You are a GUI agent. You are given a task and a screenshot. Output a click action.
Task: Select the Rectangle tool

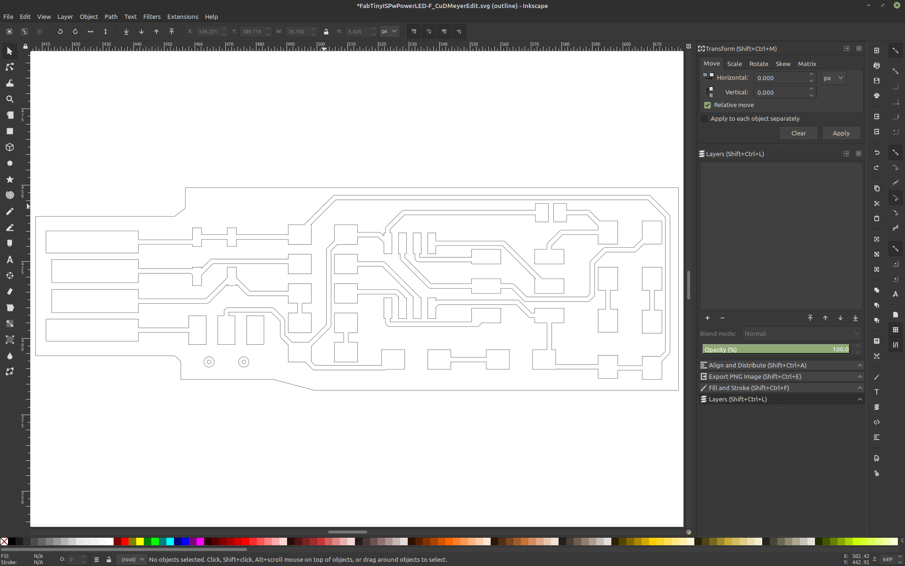pyautogui.click(x=9, y=131)
